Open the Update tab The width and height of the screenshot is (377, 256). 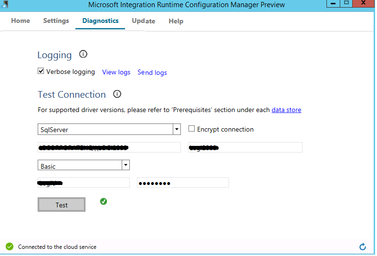pos(144,21)
